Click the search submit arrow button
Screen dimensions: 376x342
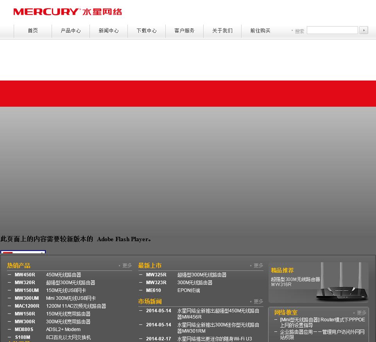pyautogui.click(x=363, y=30)
